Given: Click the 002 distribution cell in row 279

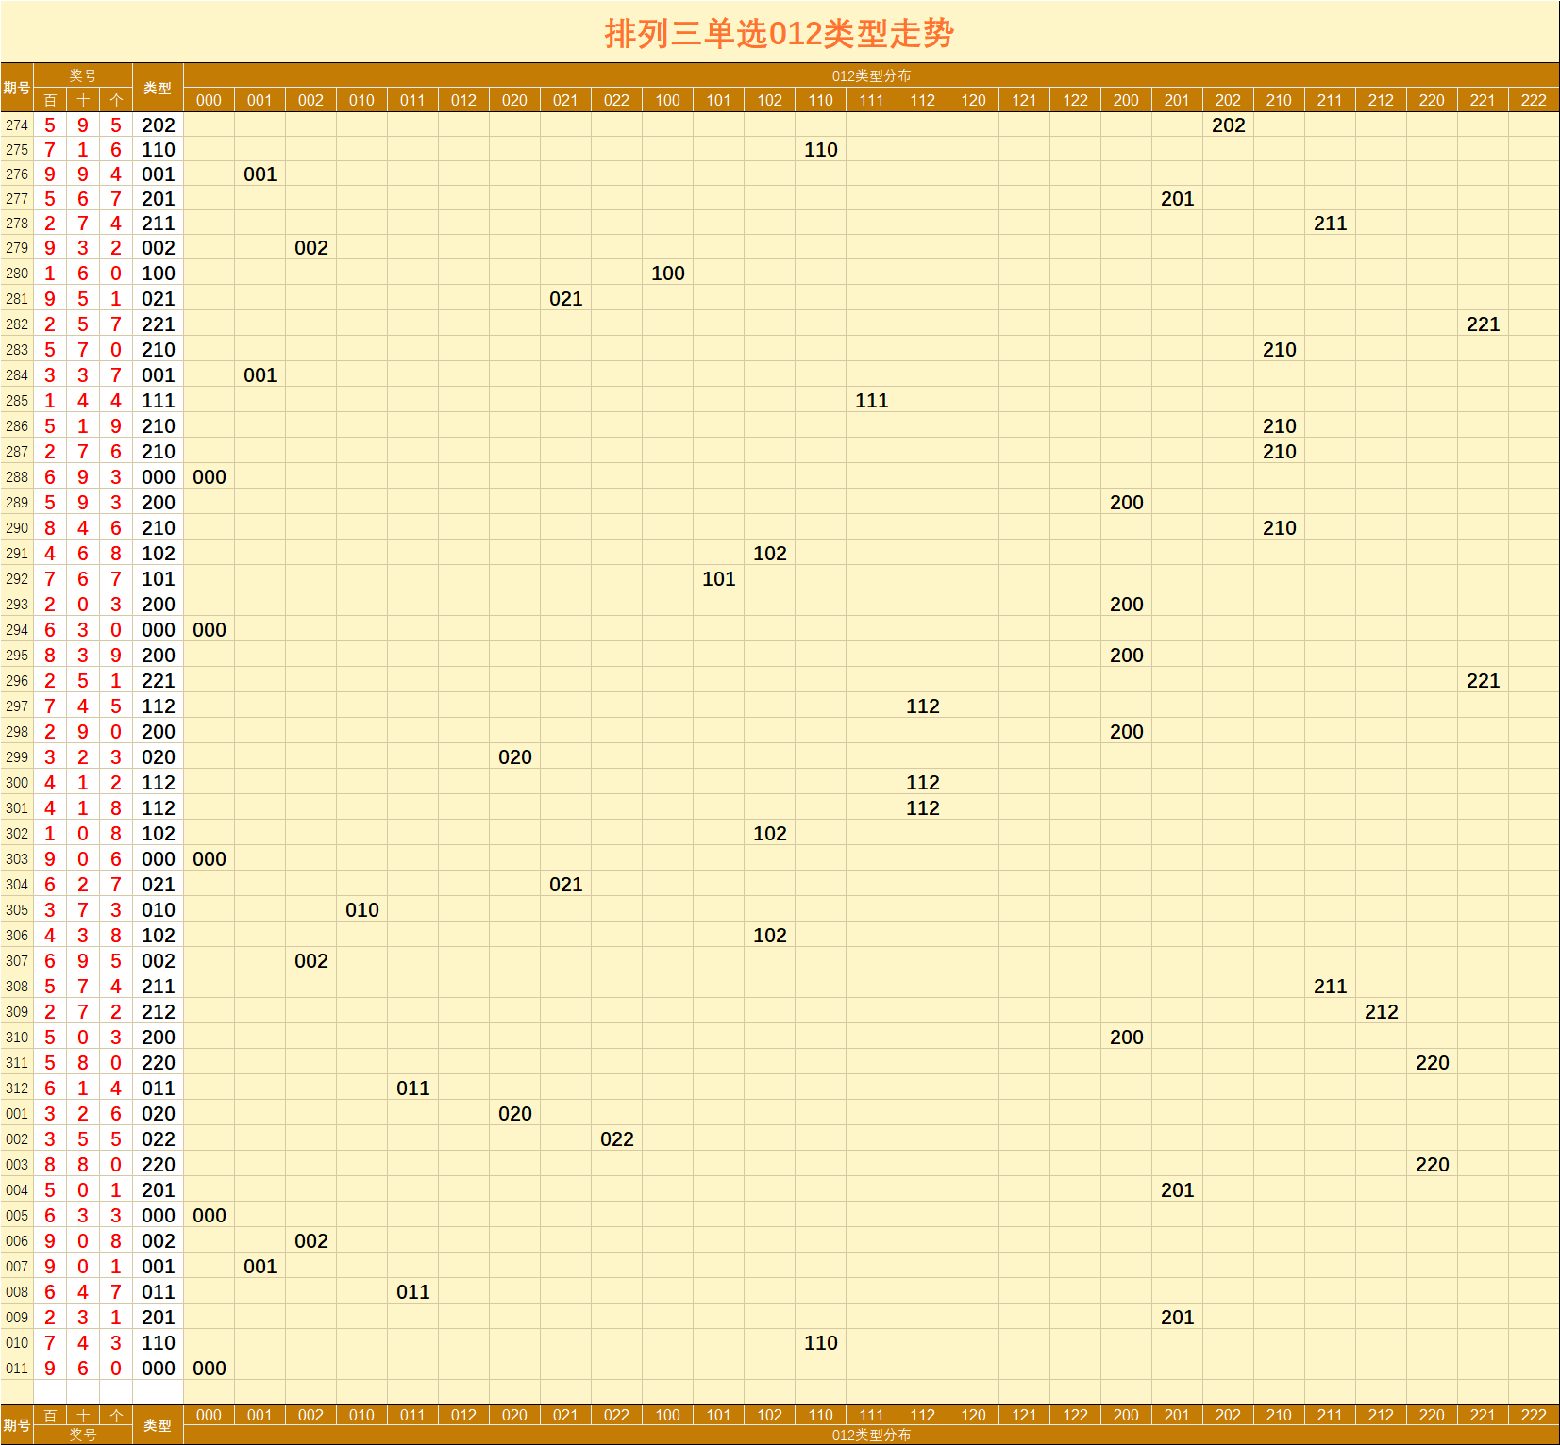Looking at the screenshot, I should tap(310, 247).
